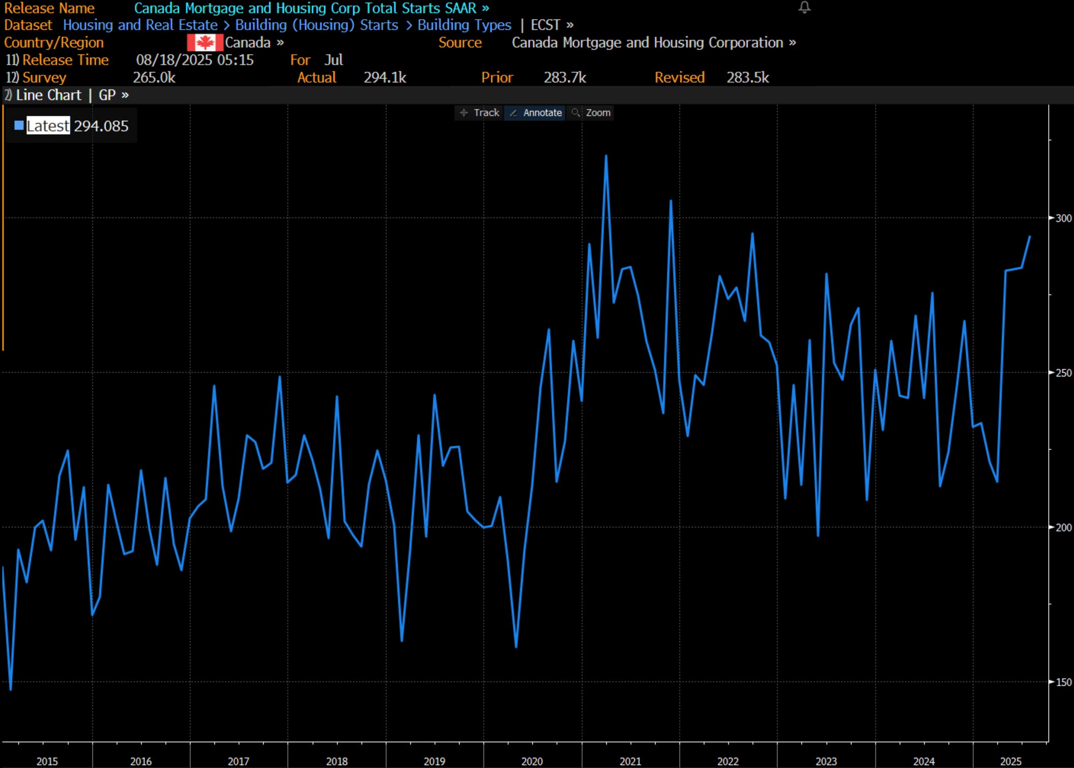Select the Building Types breadcrumb
This screenshot has height=768, width=1074.
coord(464,25)
